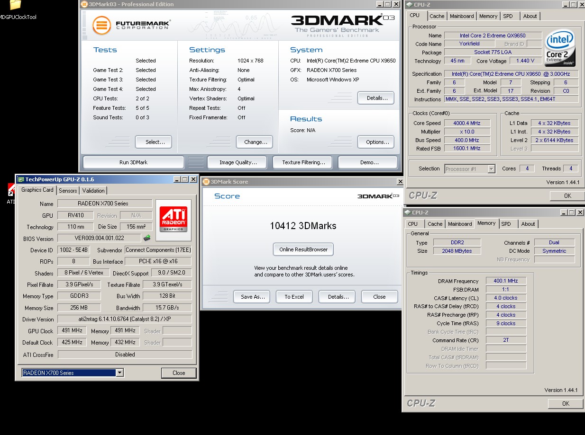Open the SPD tab in upper CPU-Z window
The image size is (585, 435).
pyautogui.click(x=508, y=16)
